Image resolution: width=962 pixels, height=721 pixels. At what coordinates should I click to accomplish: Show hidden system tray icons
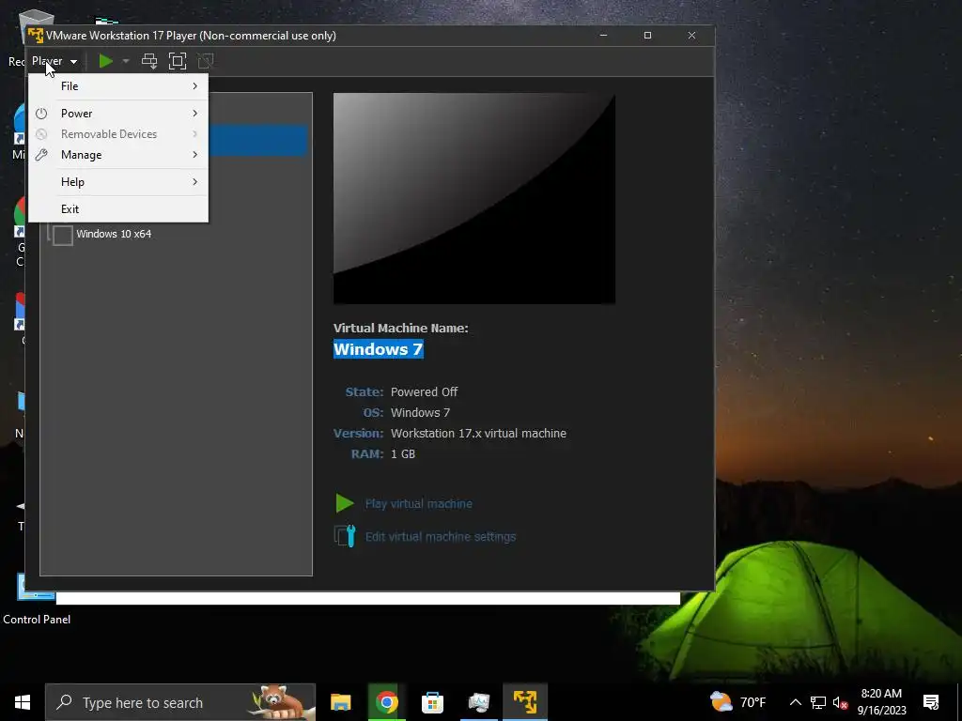coord(795,702)
